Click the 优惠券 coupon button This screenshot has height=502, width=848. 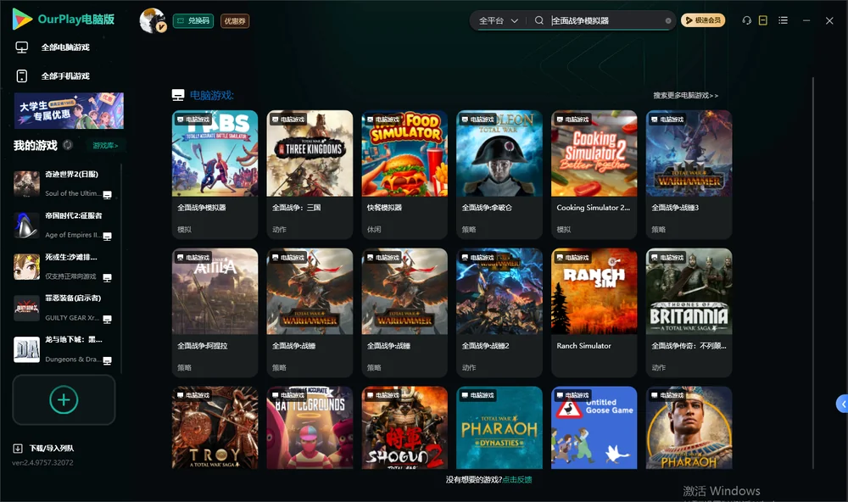235,20
